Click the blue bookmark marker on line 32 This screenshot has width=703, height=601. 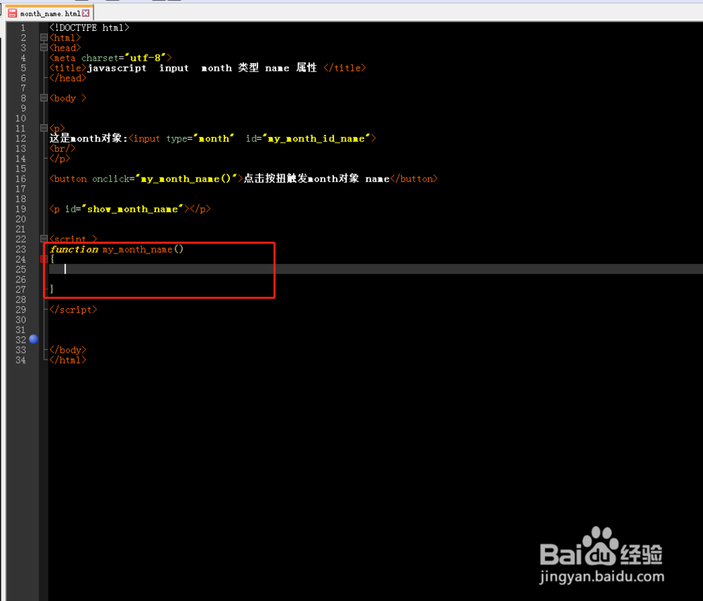pyautogui.click(x=34, y=339)
